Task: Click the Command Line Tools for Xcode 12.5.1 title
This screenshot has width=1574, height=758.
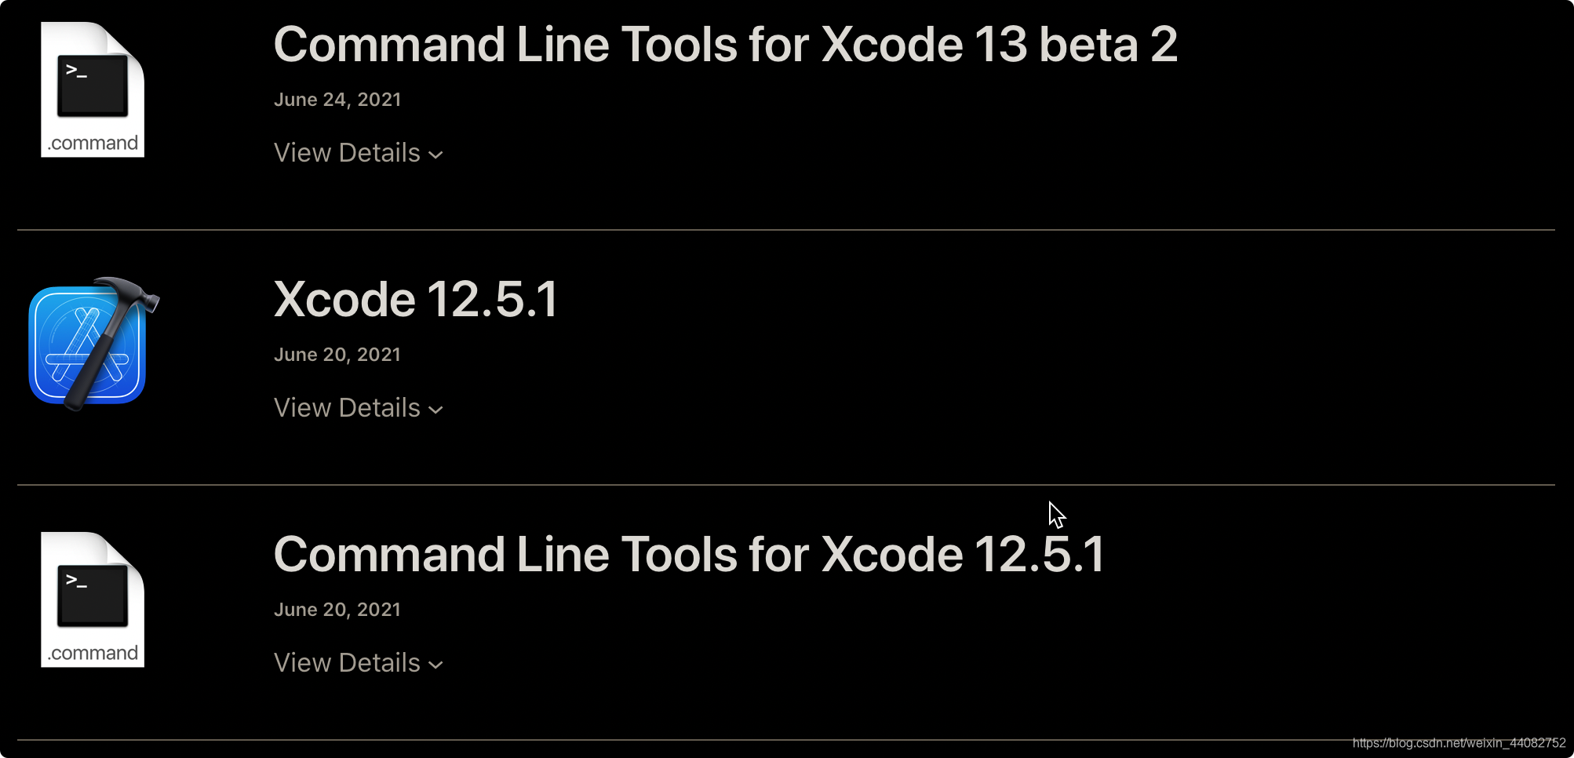Action: click(687, 554)
